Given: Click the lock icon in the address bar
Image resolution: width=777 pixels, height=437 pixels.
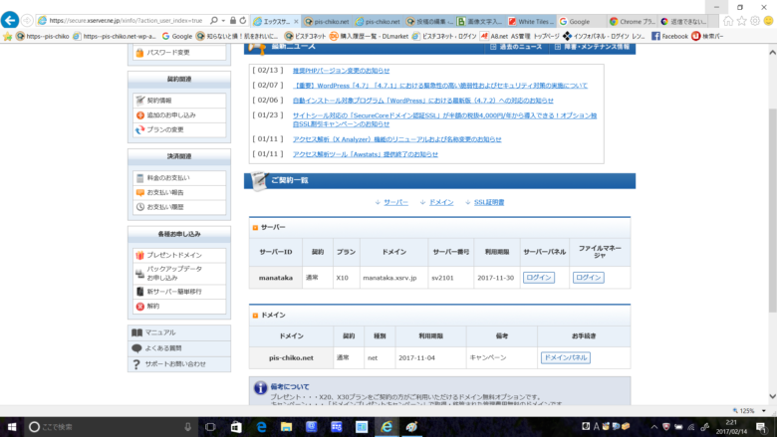Looking at the screenshot, I should 233,21.
